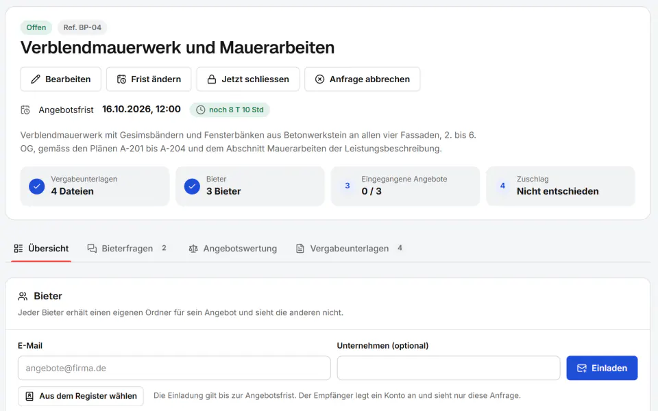The width and height of the screenshot is (658, 411).
Task: Click the Ref. BP-04 reference badge
Action: click(x=82, y=27)
